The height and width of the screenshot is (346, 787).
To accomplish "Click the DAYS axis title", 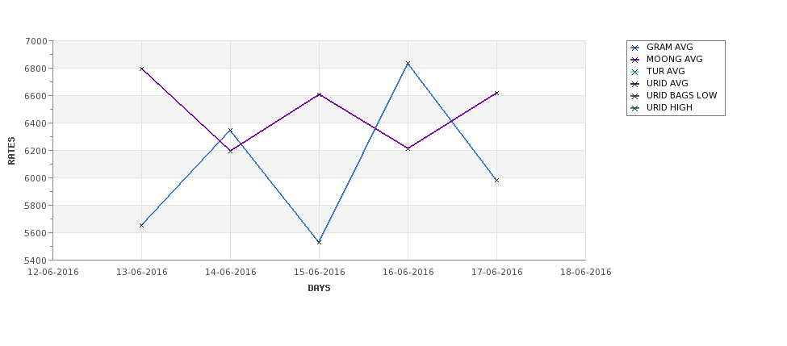I will tap(319, 289).
